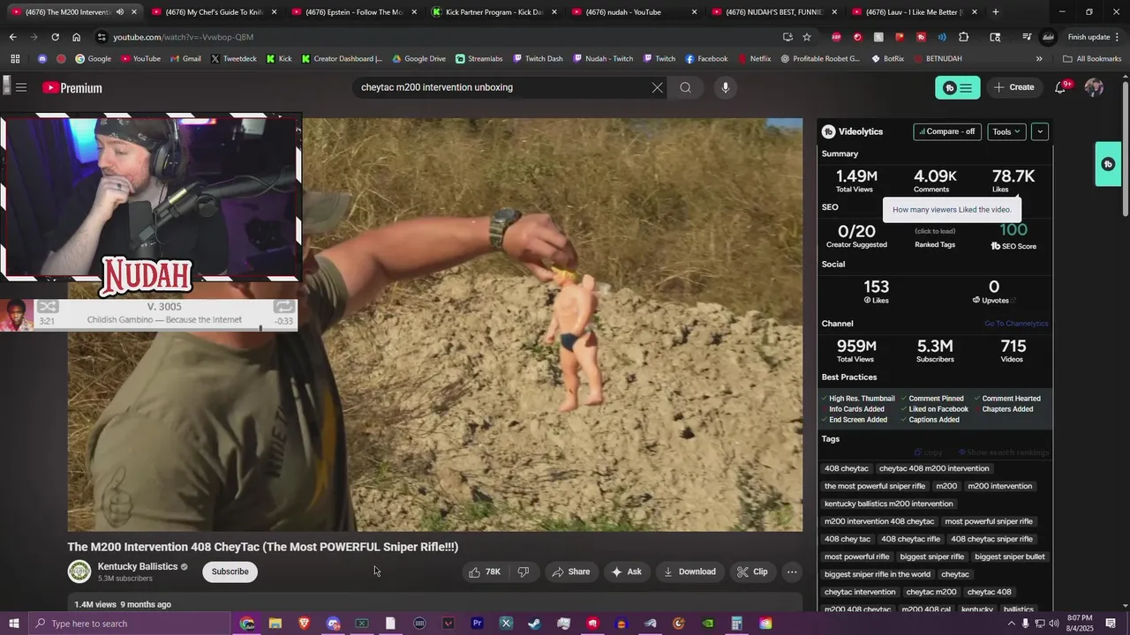Bookmark this page with the star
This screenshot has width=1130, height=635.
(807, 37)
